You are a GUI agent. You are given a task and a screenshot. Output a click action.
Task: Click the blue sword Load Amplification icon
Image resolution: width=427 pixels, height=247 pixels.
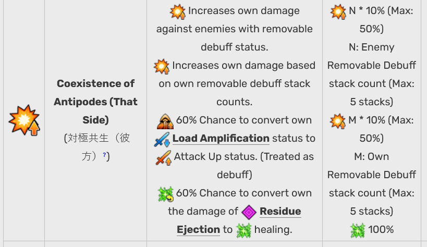point(162,140)
